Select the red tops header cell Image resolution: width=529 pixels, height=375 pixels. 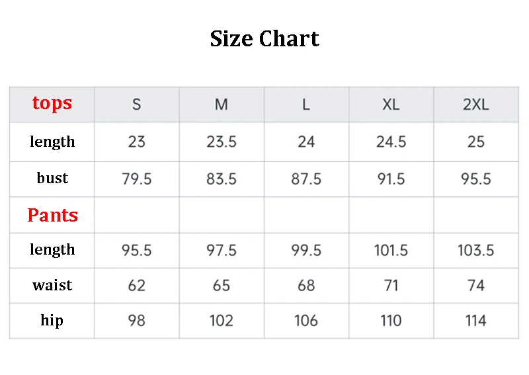[52, 103]
